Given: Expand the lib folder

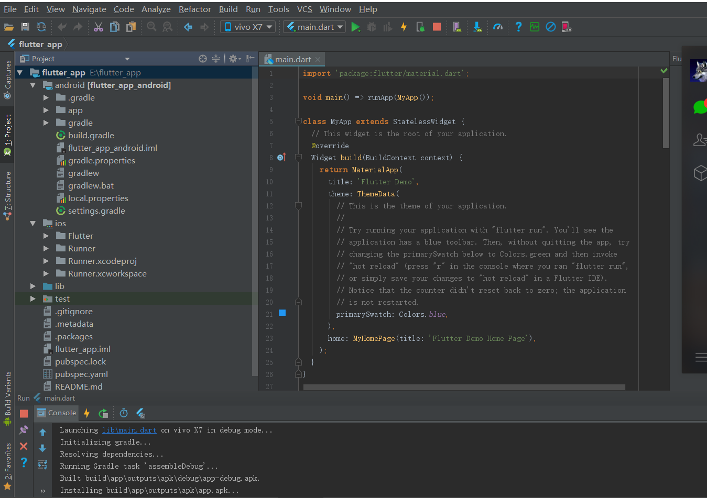Looking at the screenshot, I should click(x=33, y=286).
